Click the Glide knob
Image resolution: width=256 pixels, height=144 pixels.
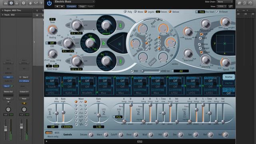(x=52, y=54)
